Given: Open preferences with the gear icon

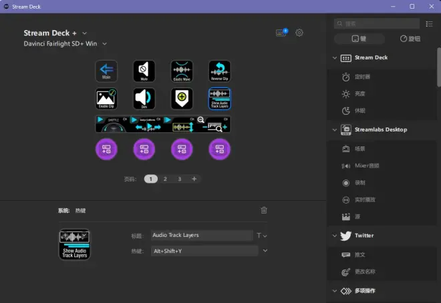Looking at the screenshot, I should [299, 33].
